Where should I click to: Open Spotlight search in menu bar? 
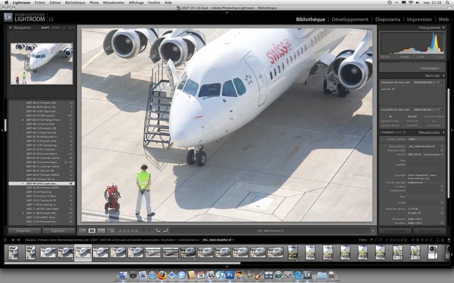tap(448, 3)
